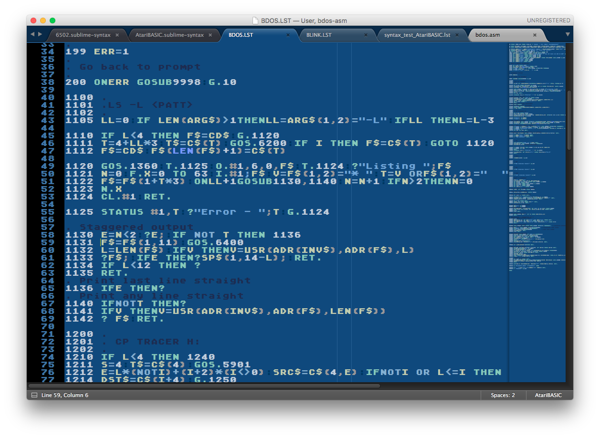Viewport: 600px width, 438px height.
Task: Click 'GOTO 1120' on line 1111
Action: (463, 143)
